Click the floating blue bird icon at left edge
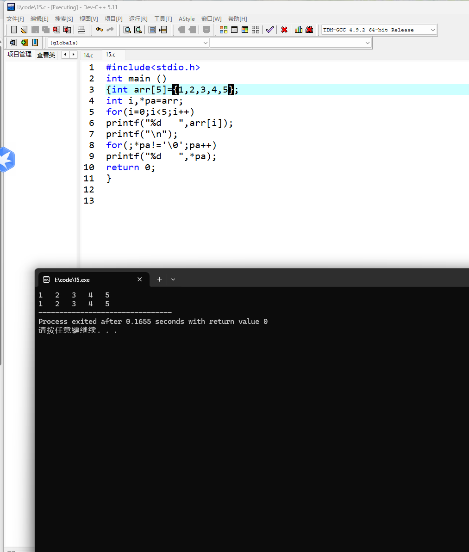This screenshot has height=552, width=469. [x=6, y=160]
